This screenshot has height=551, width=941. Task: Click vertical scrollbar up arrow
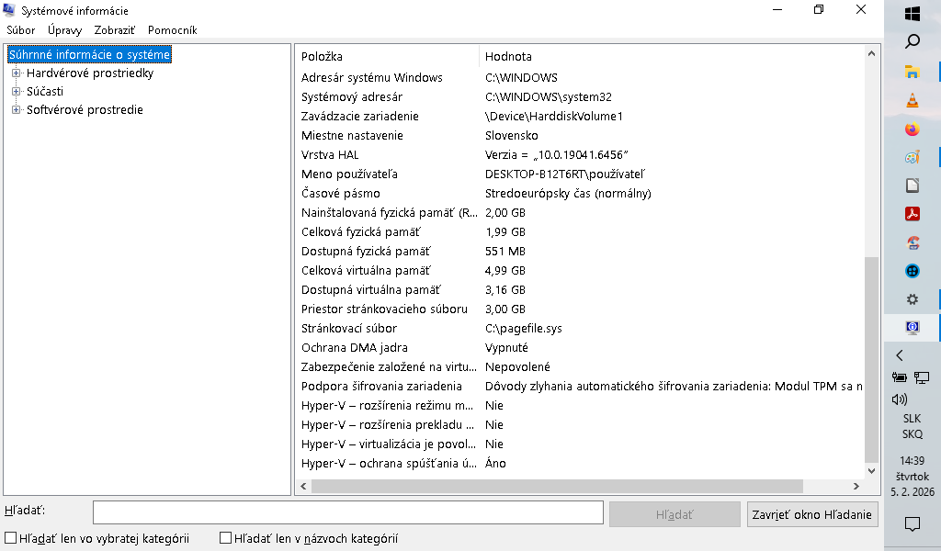tap(871, 53)
